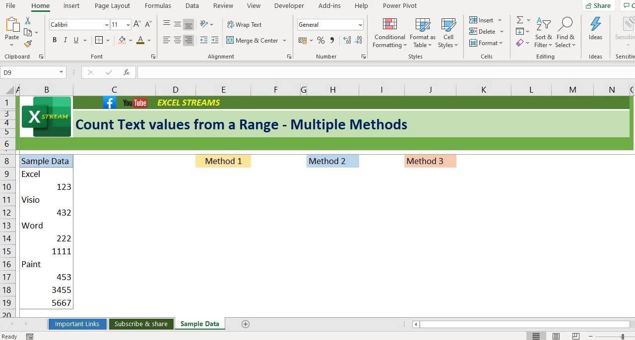
Task: Click the Decrease Decimal icon
Action: click(x=359, y=40)
